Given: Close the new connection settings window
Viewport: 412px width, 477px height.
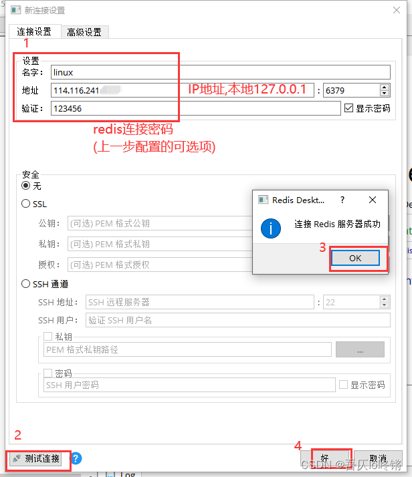Looking at the screenshot, I should pos(397,10).
